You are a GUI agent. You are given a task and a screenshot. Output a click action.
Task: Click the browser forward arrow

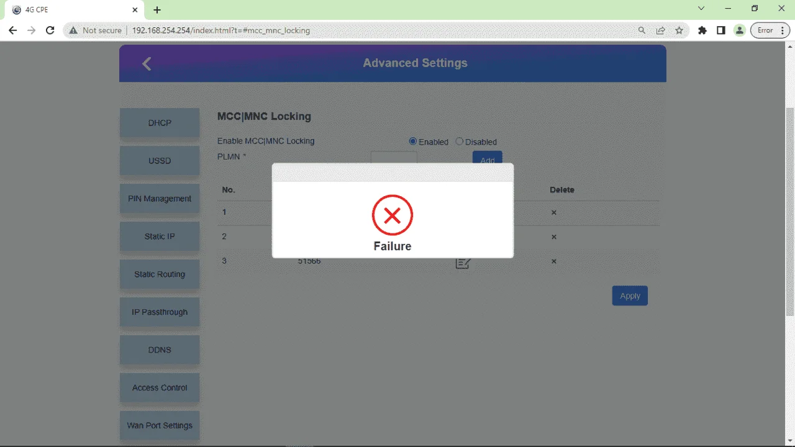point(32,30)
